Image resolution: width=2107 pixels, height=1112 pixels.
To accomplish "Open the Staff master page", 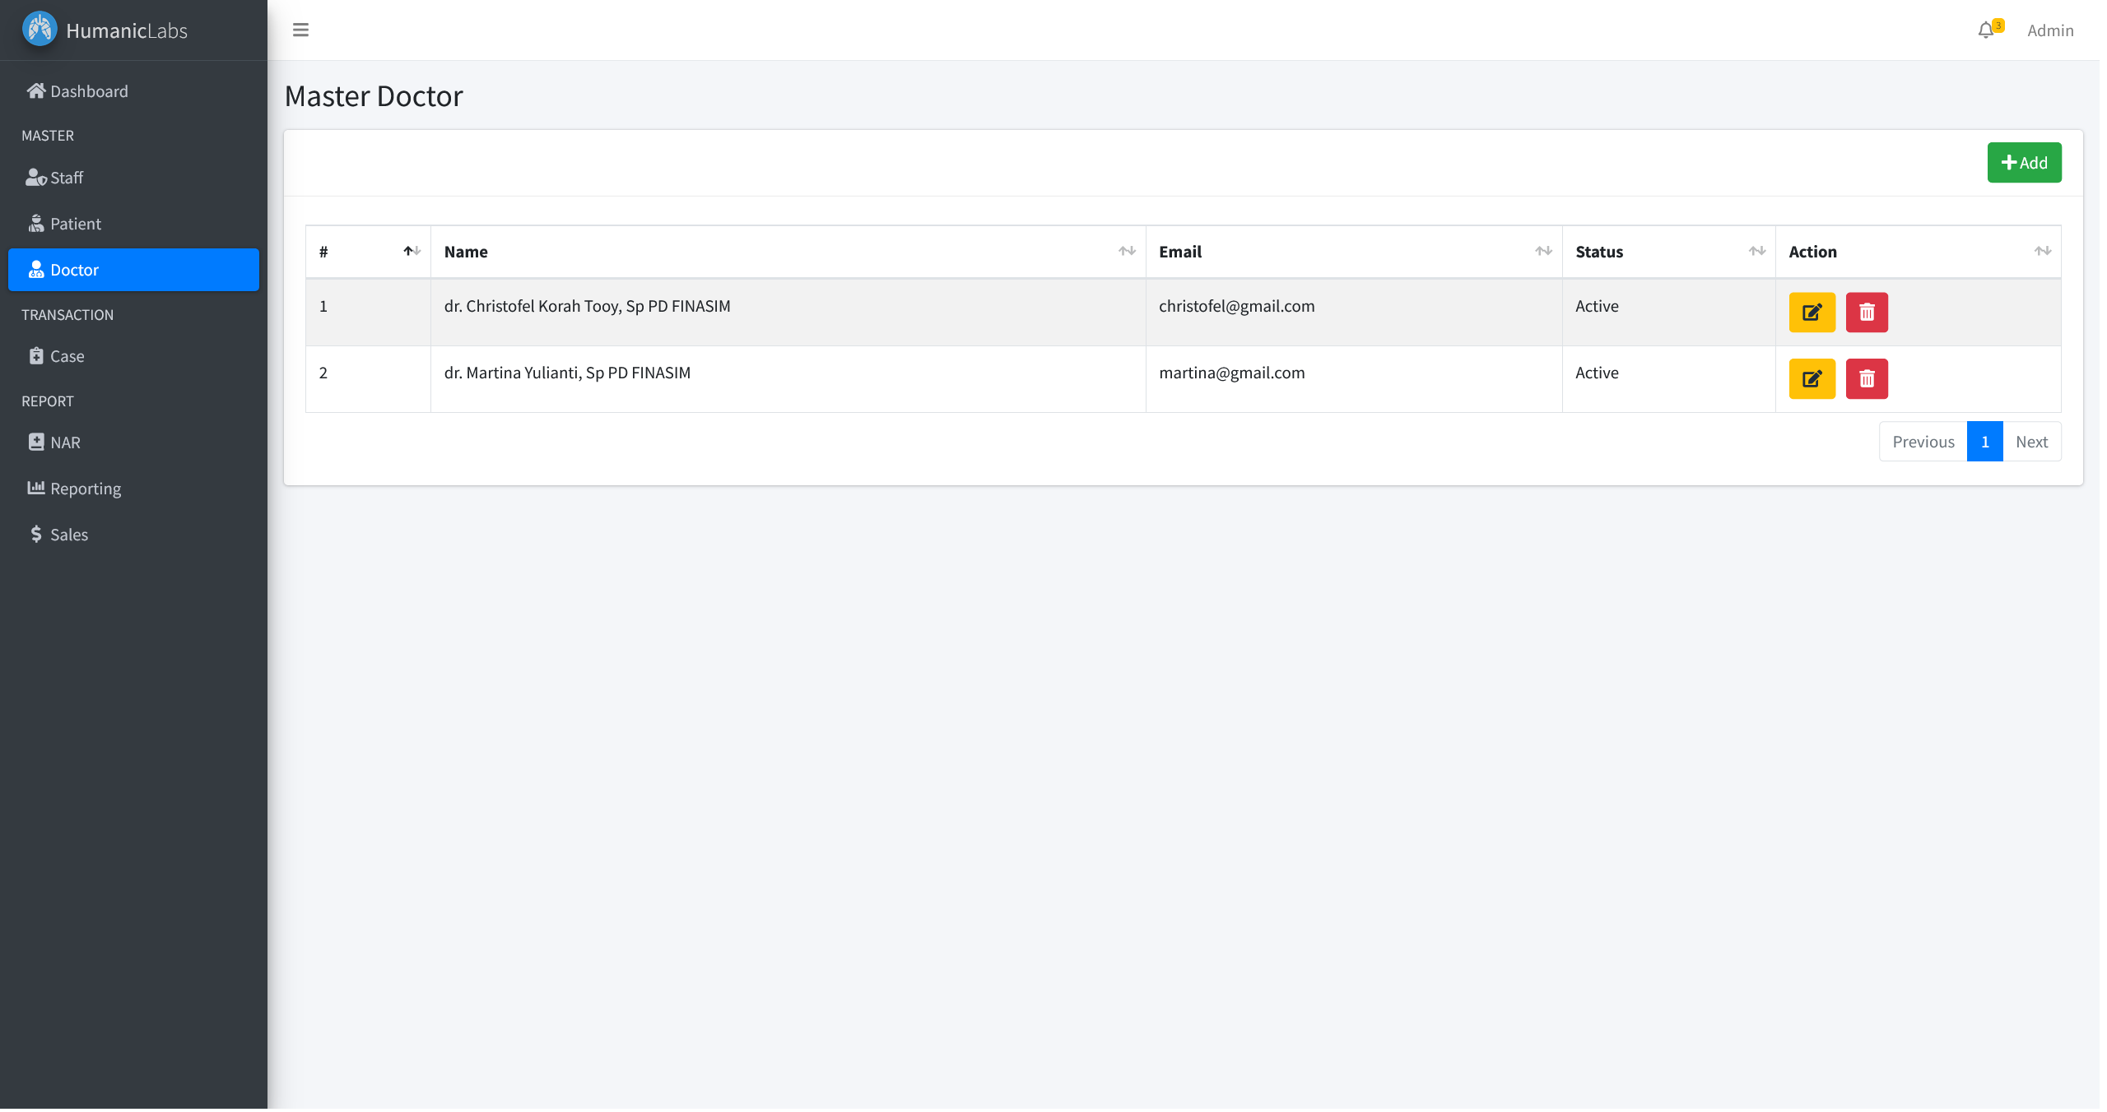I will 66,178.
